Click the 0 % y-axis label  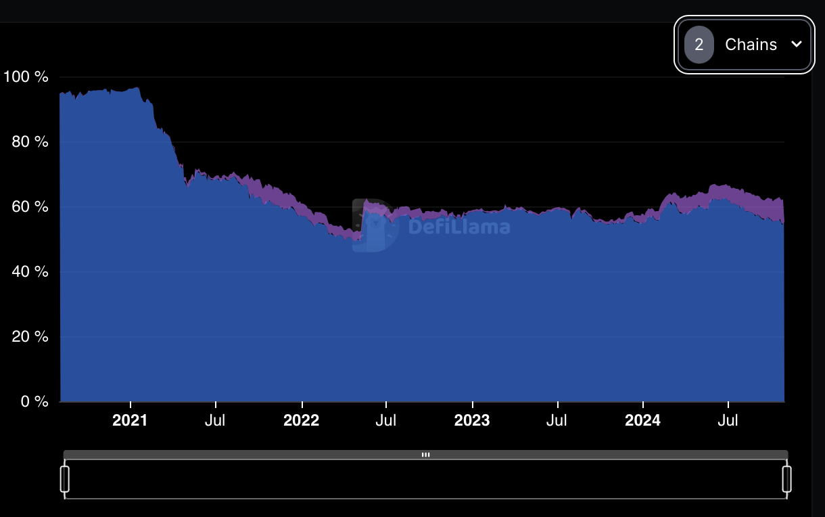point(34,402)
